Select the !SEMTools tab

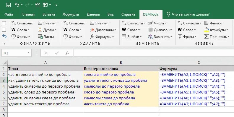[151, 14]
